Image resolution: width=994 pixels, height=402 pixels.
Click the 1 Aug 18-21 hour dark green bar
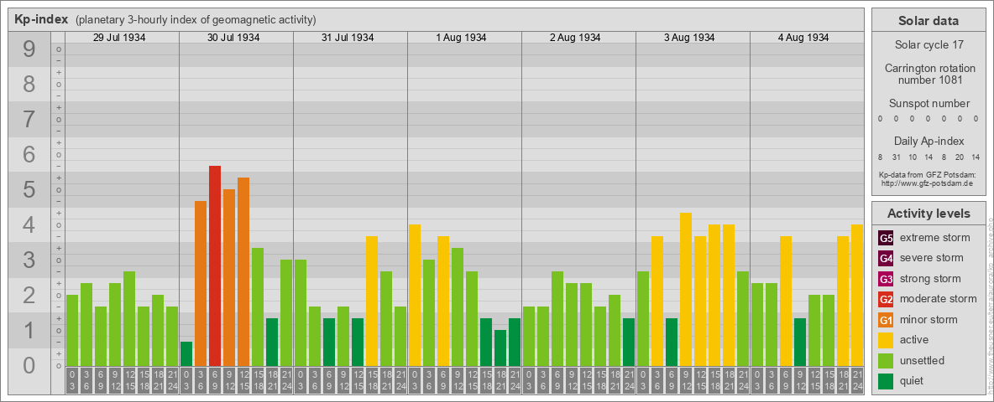click(500, 348)
